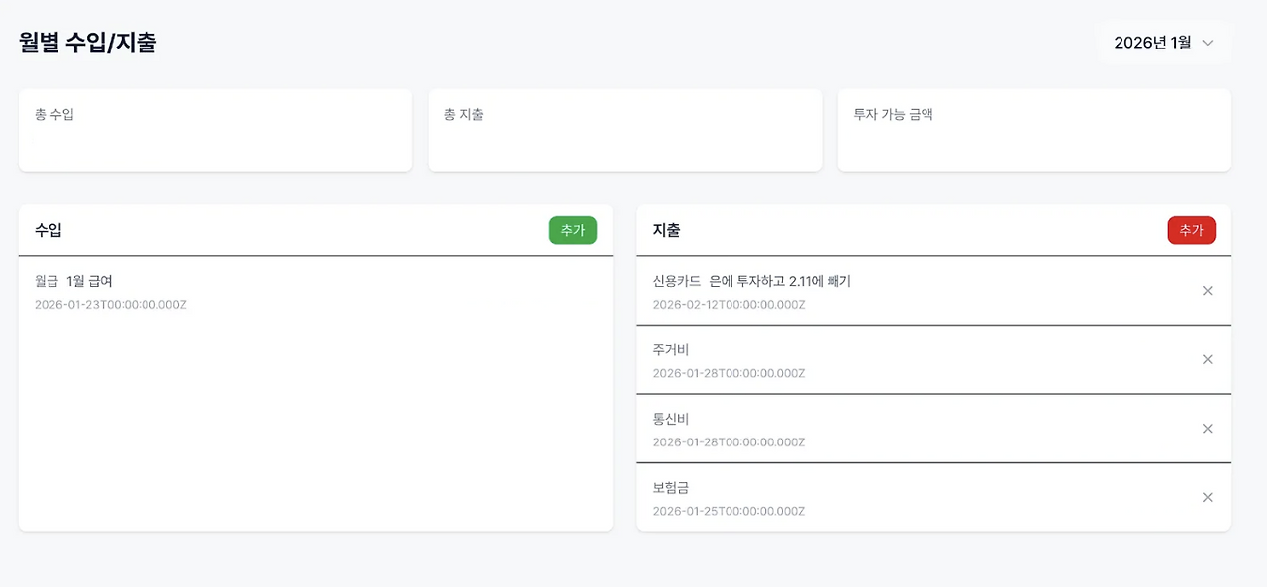Select the 주거비 expense label
Viewport: 1267px width, 587px height.
[x=671, y=349]
